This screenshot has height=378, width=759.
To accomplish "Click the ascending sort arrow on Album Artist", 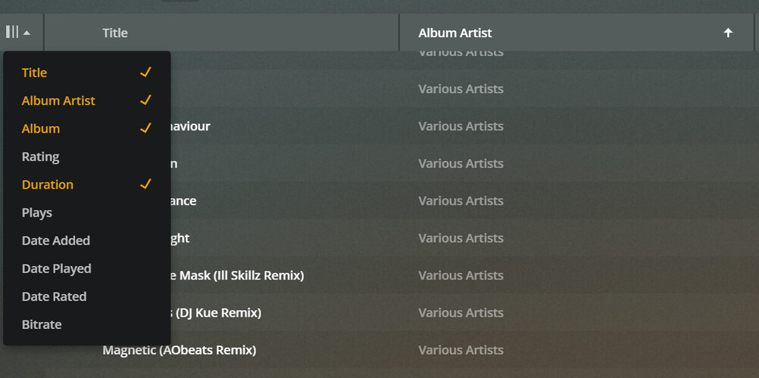I will point(728,33).
